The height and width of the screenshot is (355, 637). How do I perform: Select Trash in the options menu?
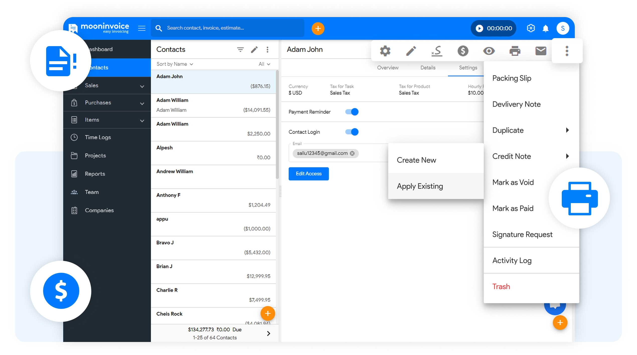501,287
